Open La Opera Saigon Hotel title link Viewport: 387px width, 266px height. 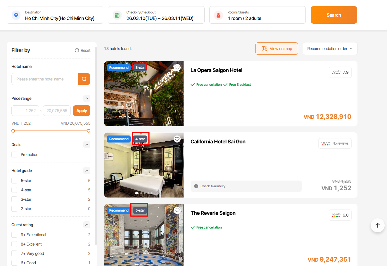tap(216, 70)
